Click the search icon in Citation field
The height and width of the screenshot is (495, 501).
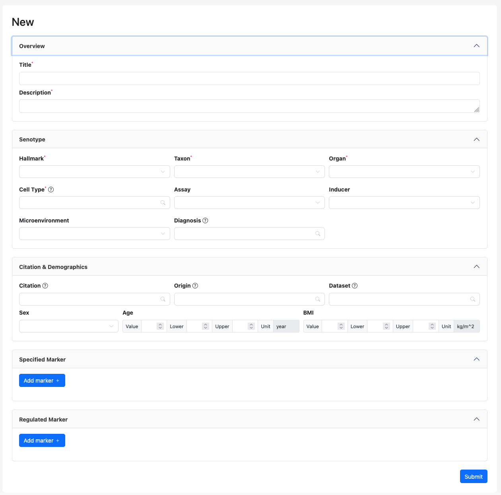163,299
